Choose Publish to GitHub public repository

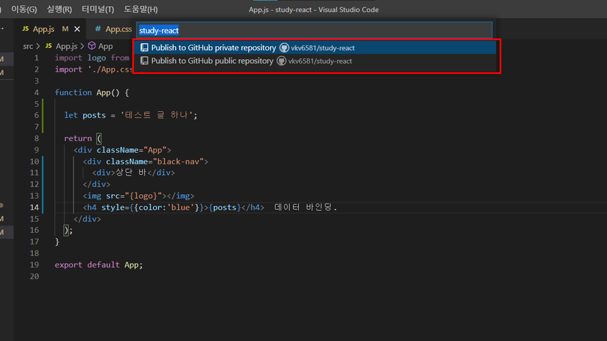(x=315, y=61)
